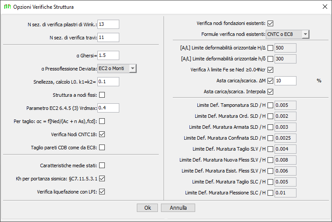Select the Parametro EC2 6.4.5 Vrdmax field
Viewport: 332px width, 222px height.
[108, 108]
